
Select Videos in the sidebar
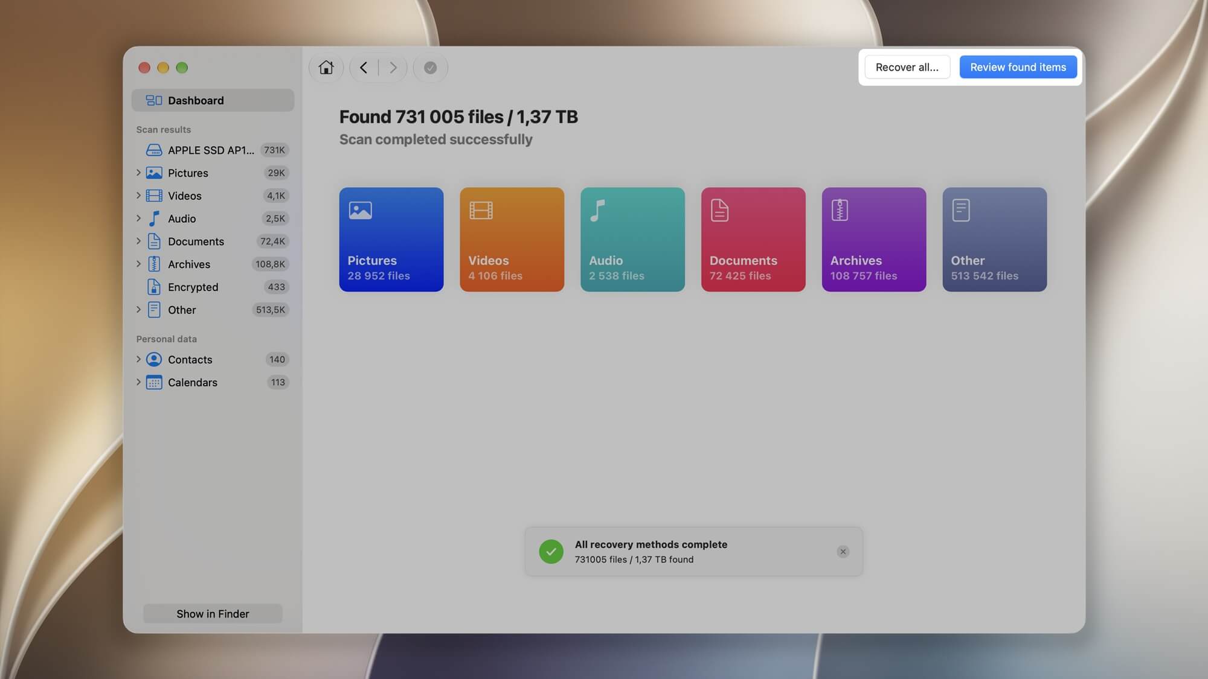point(213,196)
